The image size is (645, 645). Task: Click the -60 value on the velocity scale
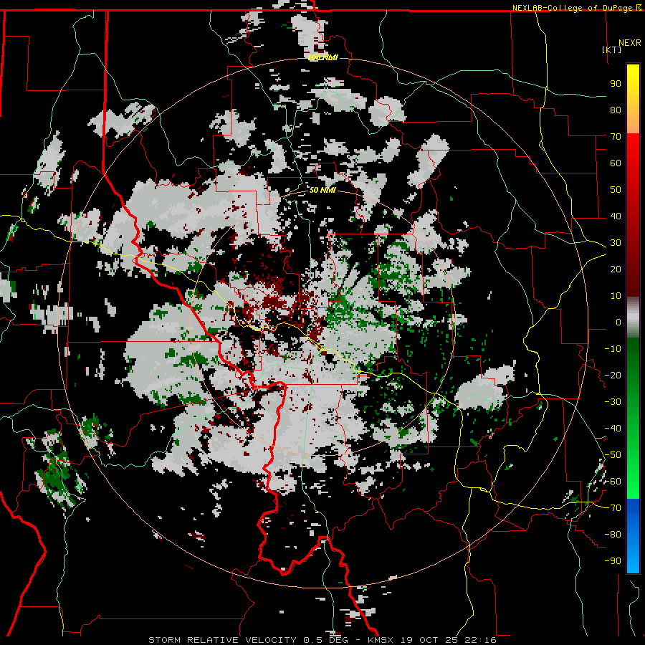tap(613, 482)
